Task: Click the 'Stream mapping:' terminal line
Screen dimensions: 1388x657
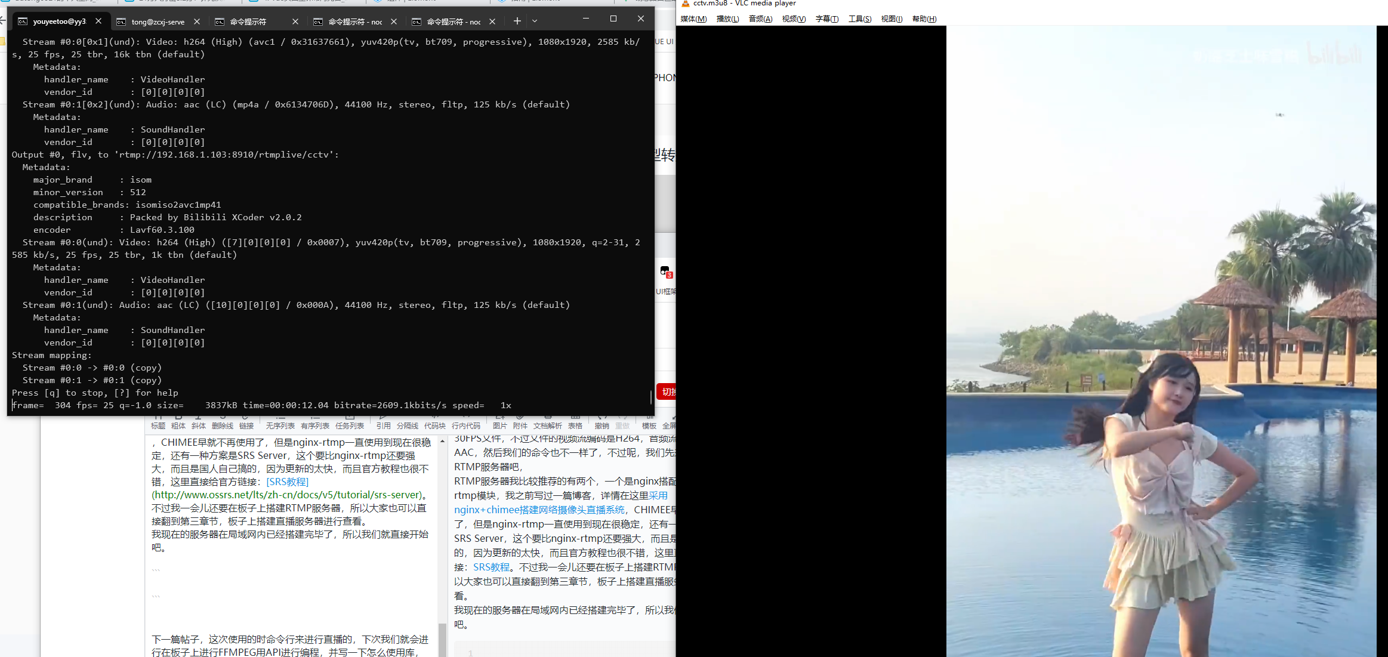Action: [x=52, y=355]
